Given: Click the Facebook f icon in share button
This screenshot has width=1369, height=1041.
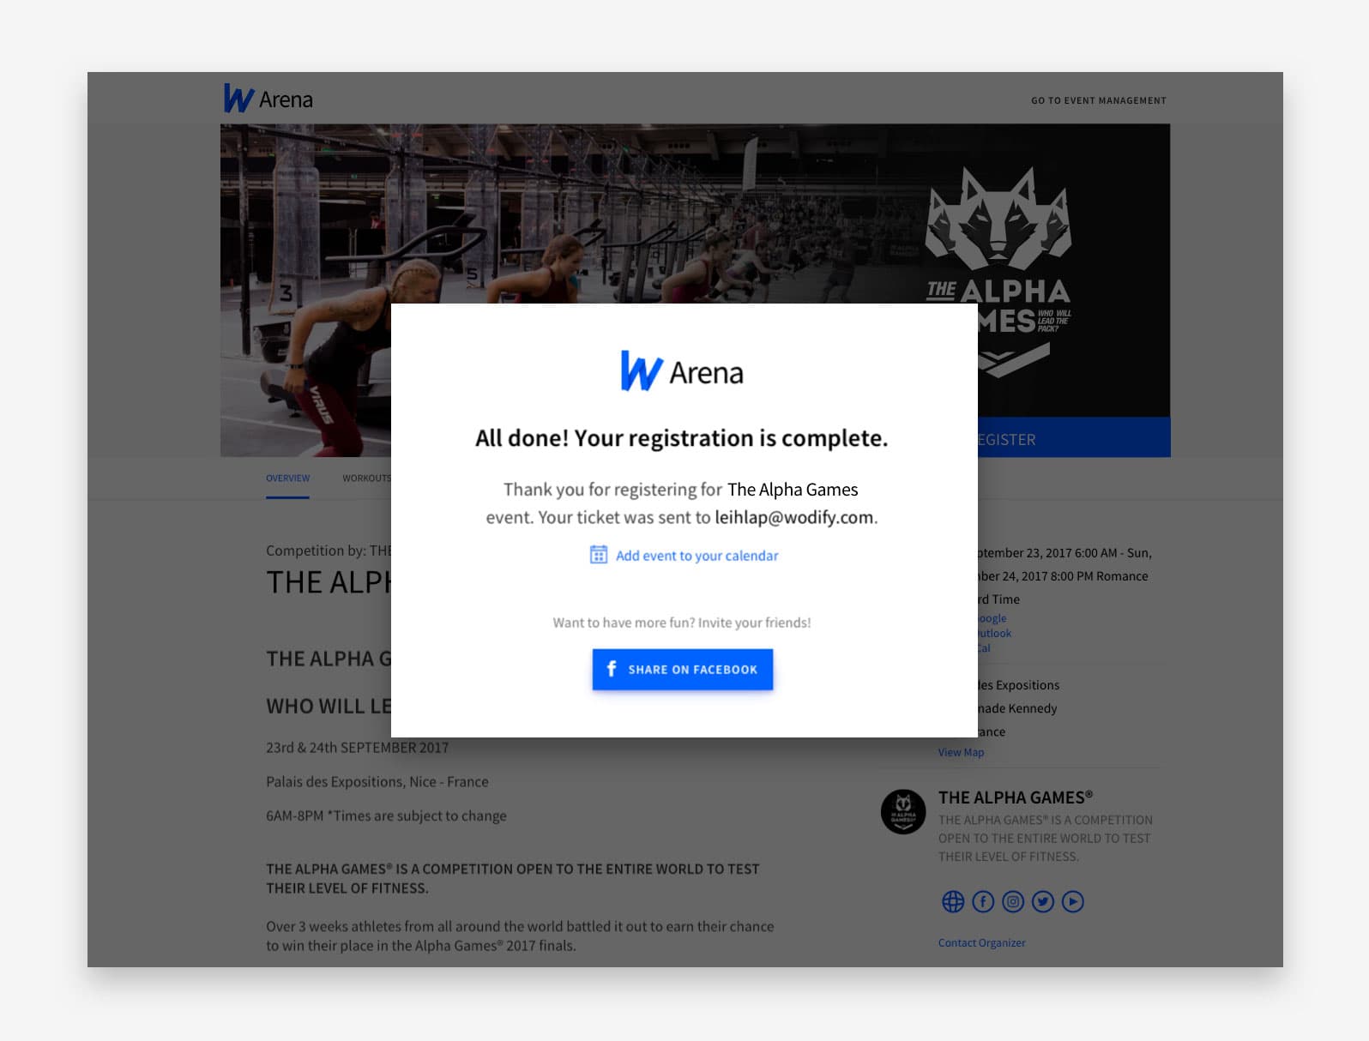Looking at the screenshot, I should 612,669.
